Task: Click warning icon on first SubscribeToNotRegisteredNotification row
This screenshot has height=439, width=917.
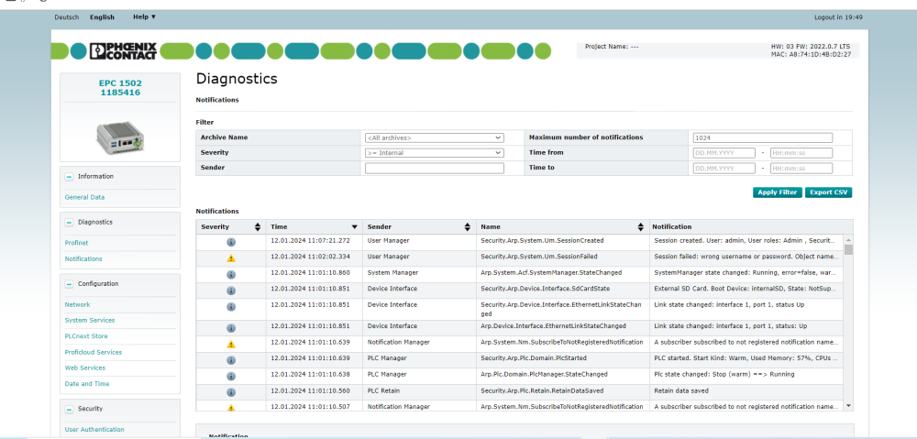Action: pos(231,344)
